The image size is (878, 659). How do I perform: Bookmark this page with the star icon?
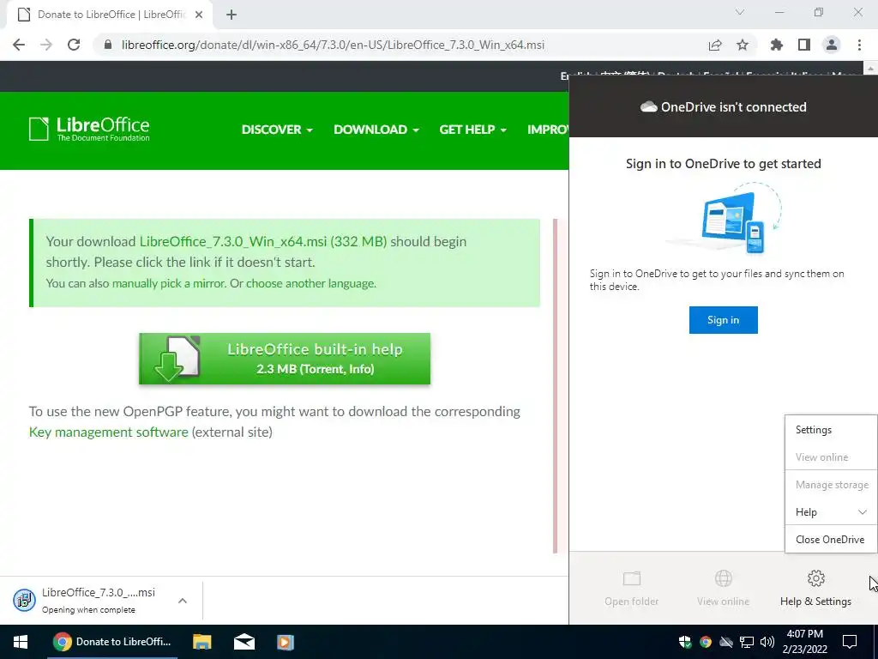coord(743,45)
